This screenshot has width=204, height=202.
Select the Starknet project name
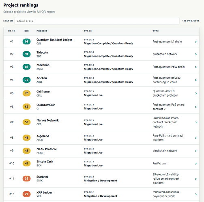[42, 177]
